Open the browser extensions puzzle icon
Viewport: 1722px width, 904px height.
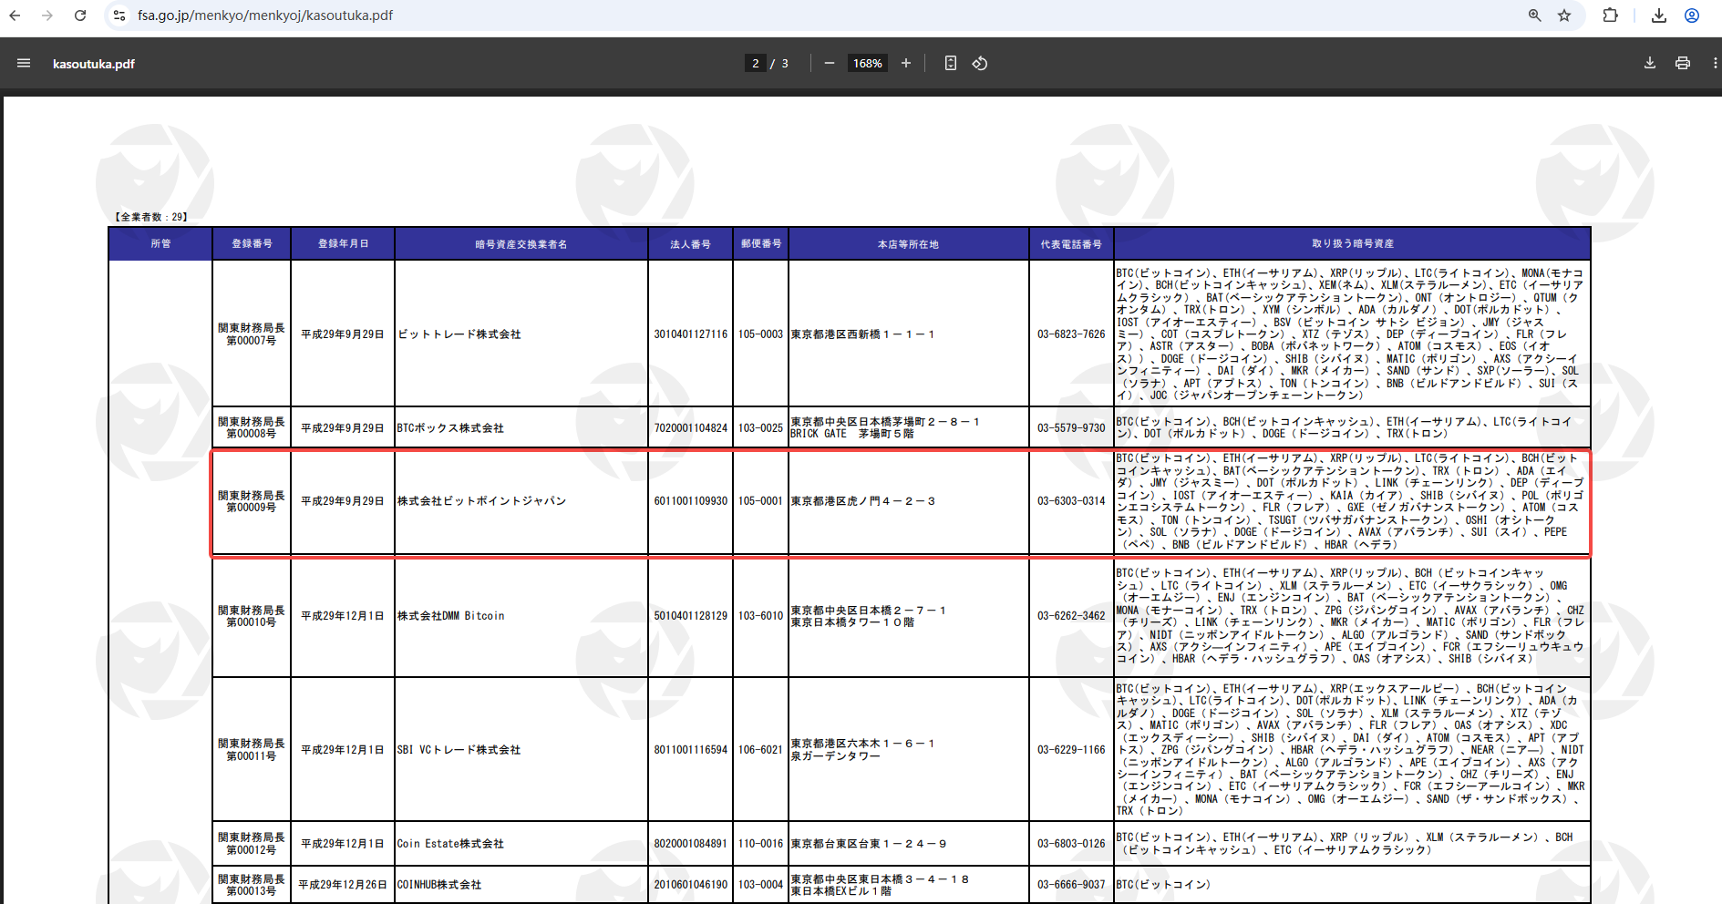[x=1610, y=15]
